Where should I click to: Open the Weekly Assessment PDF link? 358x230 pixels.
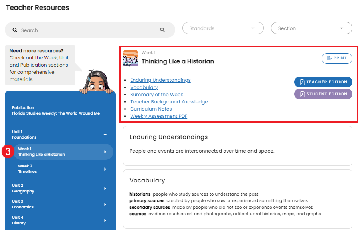158,116
